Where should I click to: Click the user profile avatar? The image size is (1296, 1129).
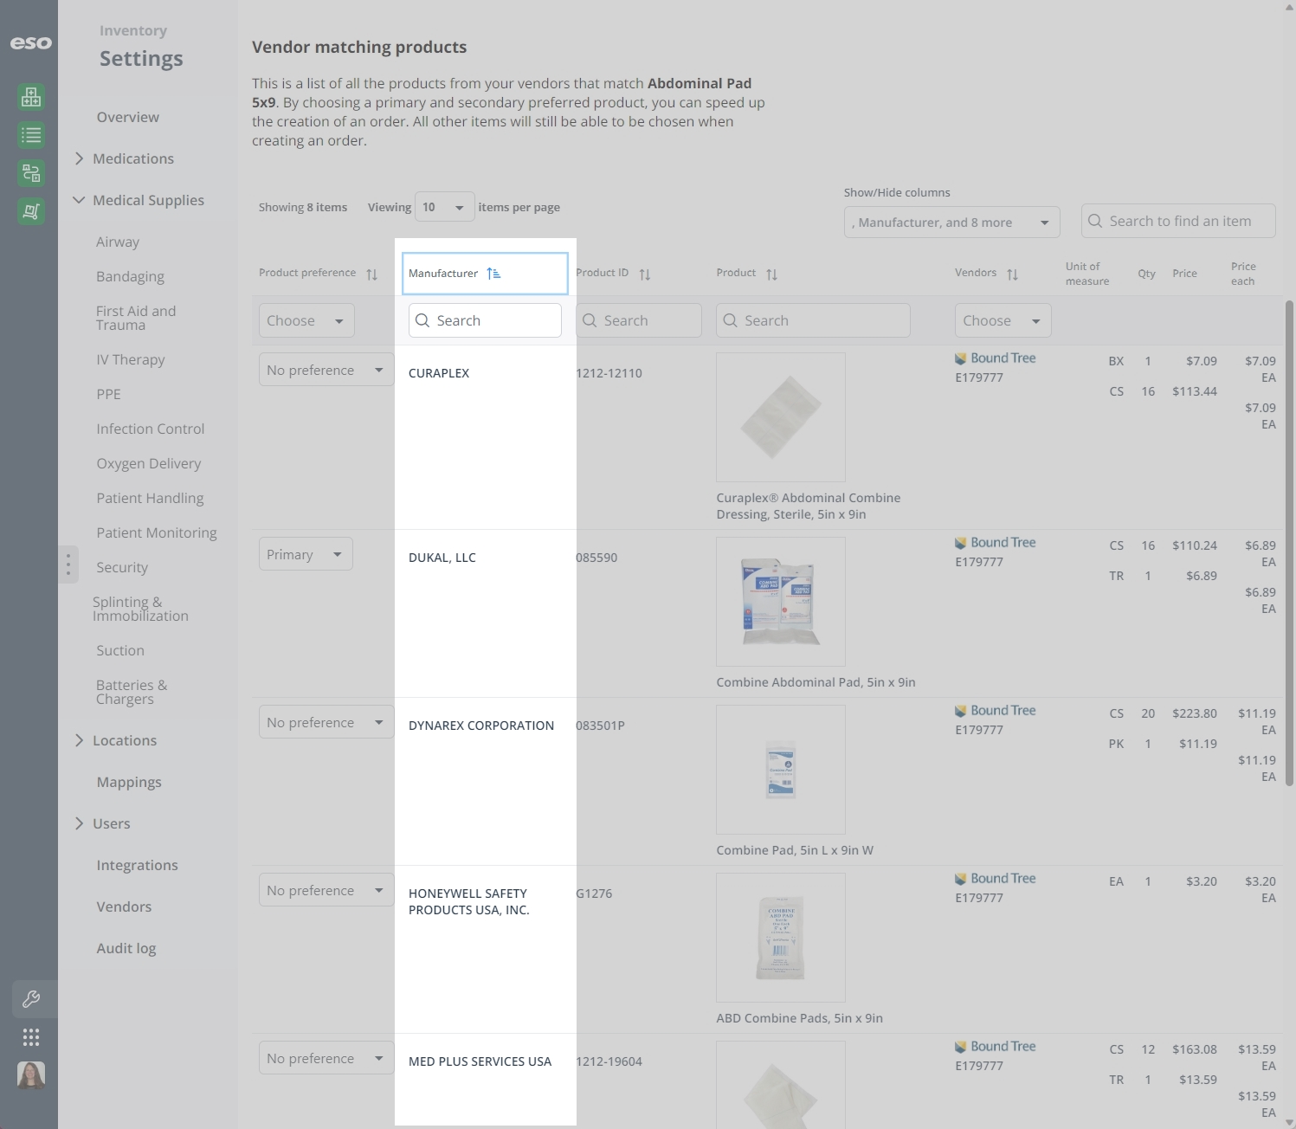[31, 1075]
